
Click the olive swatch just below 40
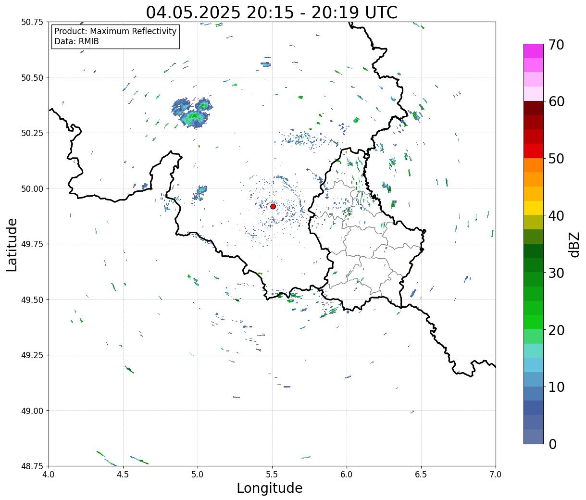pos(534,222)
